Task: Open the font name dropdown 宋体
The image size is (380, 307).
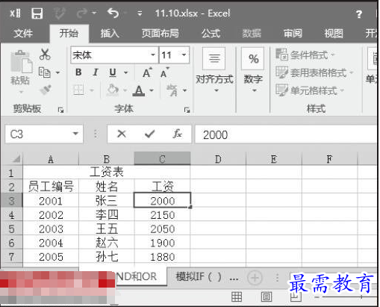Action: click(153, 55)
